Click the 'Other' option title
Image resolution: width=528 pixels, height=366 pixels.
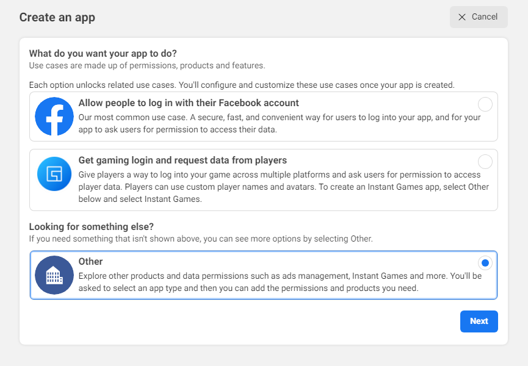pos(90,261)
